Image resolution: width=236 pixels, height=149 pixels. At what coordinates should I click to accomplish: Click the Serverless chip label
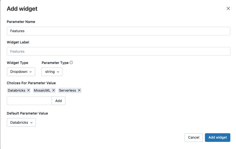tap(68, 90)
